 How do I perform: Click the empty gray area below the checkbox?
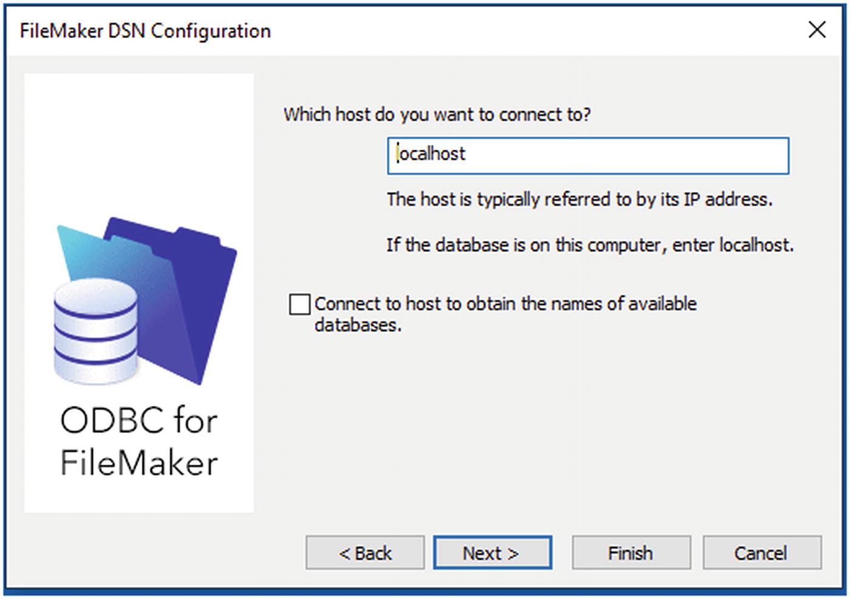546,430
